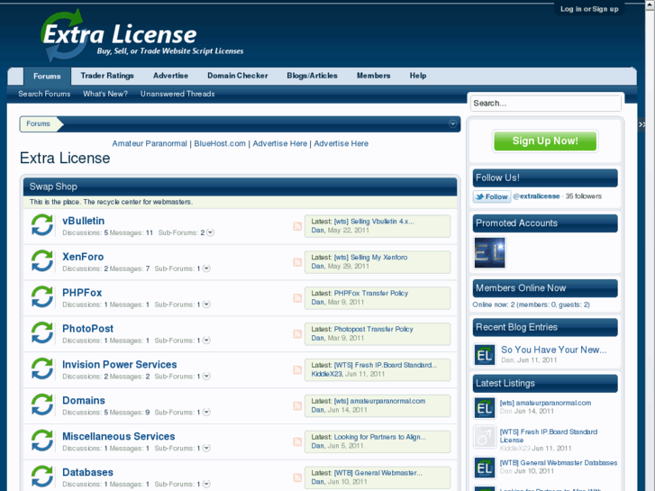Open the Blogs/Articles tab
The image size is (655, 491).
pyautogui.click(x=312, y=76)
